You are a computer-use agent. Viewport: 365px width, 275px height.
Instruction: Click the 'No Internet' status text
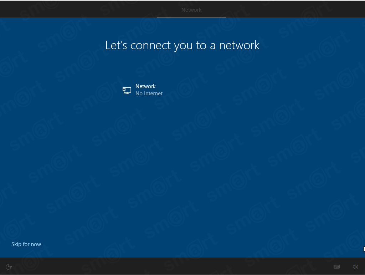[x=149, y=93]
